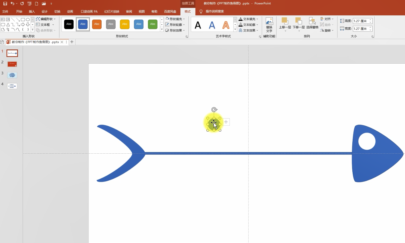Click the 操作说明搜索 search box
This screenshot has height=243, width=405.
(x=215, y=11)
